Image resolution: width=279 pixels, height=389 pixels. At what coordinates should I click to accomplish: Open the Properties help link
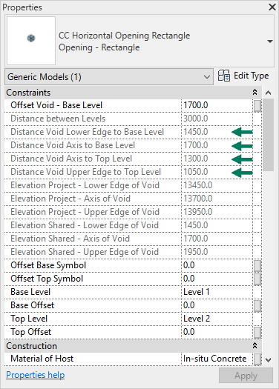(36, 375)
